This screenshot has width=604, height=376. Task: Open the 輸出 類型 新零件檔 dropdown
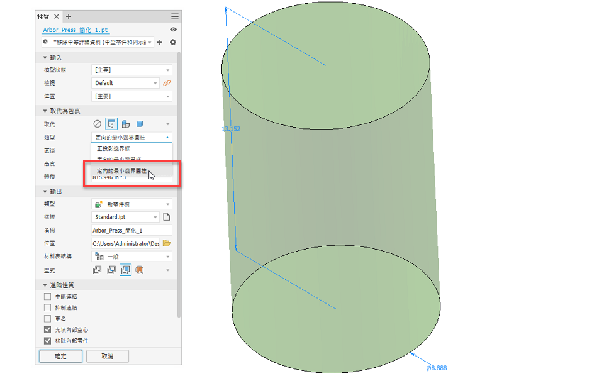pos(131,204)
